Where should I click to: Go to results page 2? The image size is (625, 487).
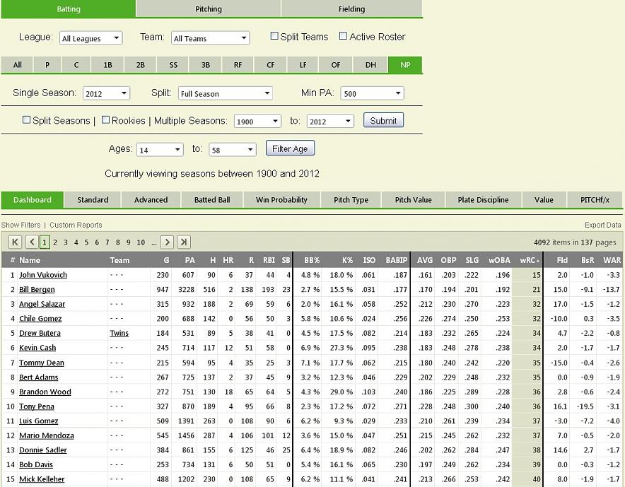click(x=55, y=242)
